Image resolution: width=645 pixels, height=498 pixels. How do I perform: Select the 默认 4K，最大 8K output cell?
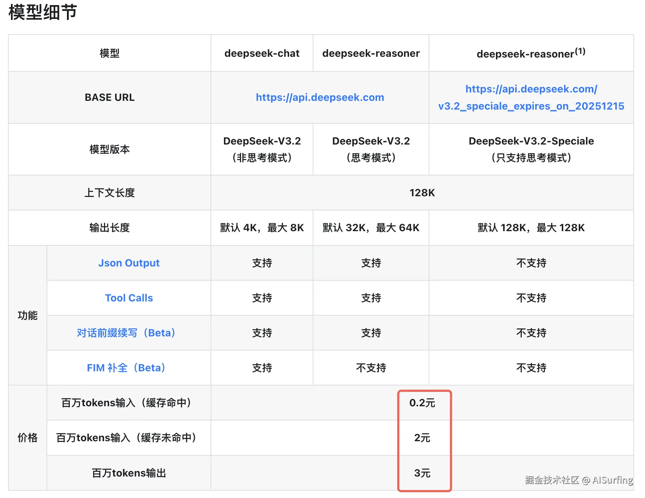[x=261, y=228]
